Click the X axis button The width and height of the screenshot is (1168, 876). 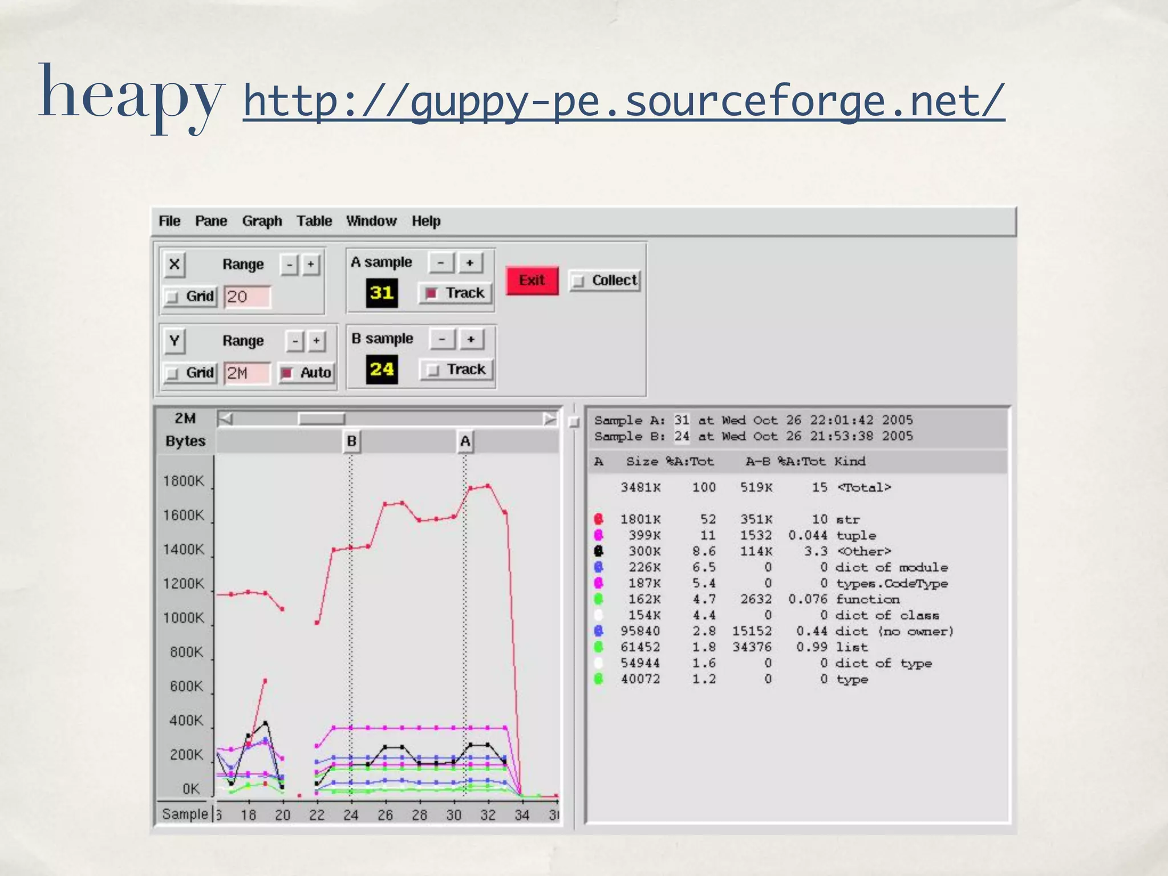coord(175,264)
